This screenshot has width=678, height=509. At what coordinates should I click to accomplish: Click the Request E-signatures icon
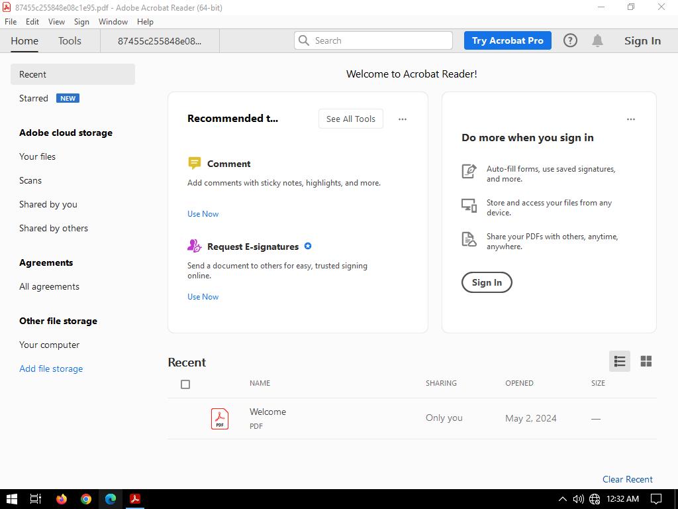[194, 246]
